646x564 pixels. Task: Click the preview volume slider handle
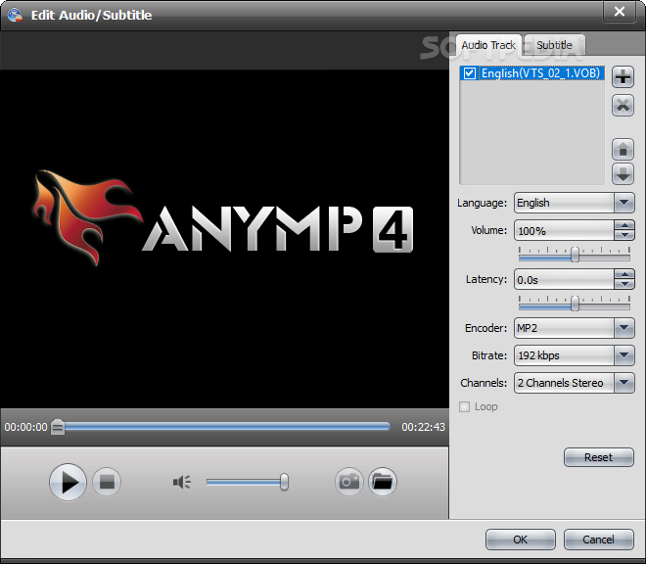point(284,482)
